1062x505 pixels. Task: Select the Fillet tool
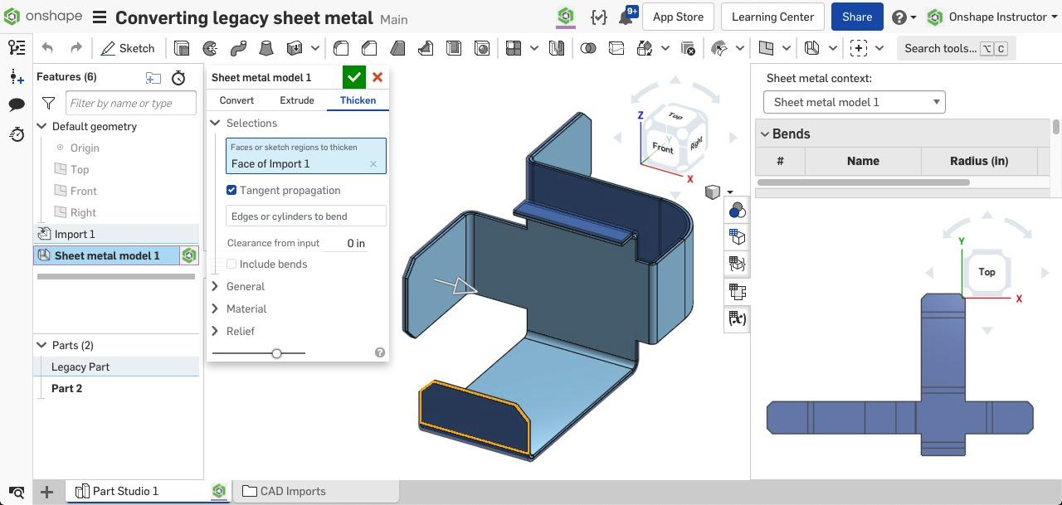coord(342,48)
